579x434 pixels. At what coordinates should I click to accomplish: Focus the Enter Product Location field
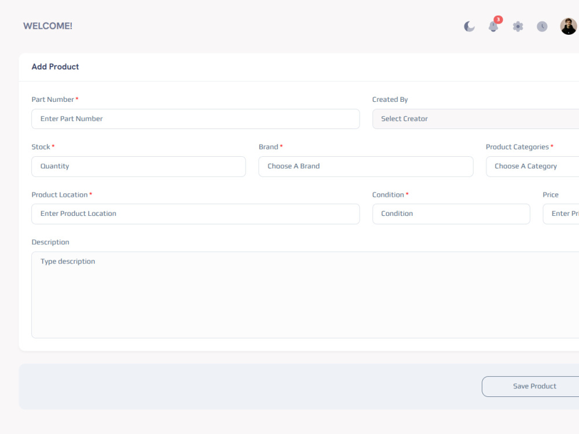coord(196,214)
